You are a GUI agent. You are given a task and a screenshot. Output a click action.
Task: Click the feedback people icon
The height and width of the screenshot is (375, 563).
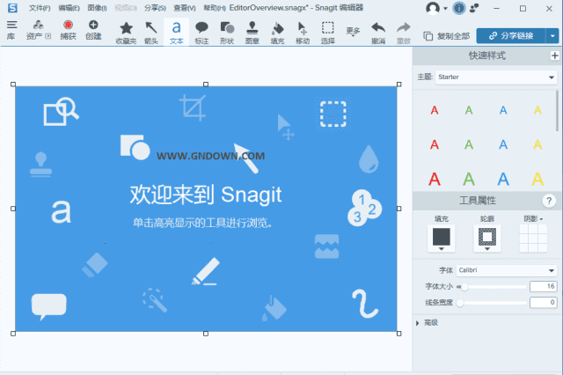point(474,8)
